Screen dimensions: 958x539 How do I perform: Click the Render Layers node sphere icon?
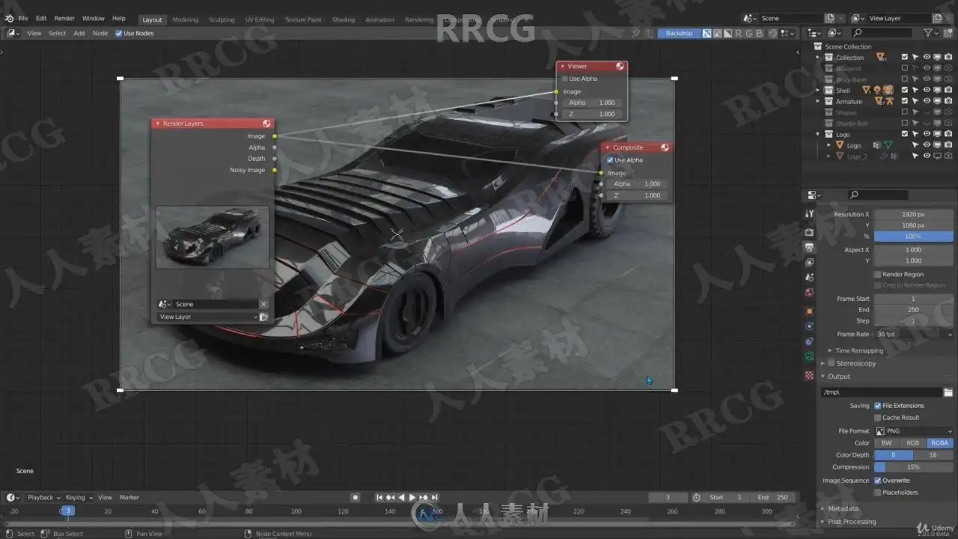[x=266, y=124]
